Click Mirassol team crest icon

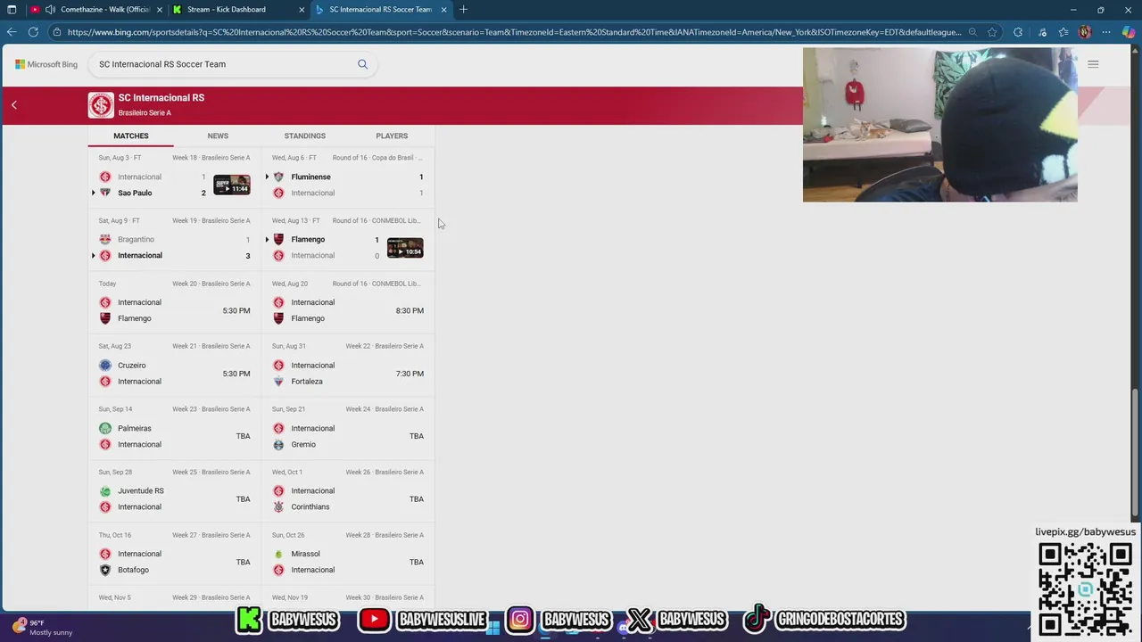(278, 554)
